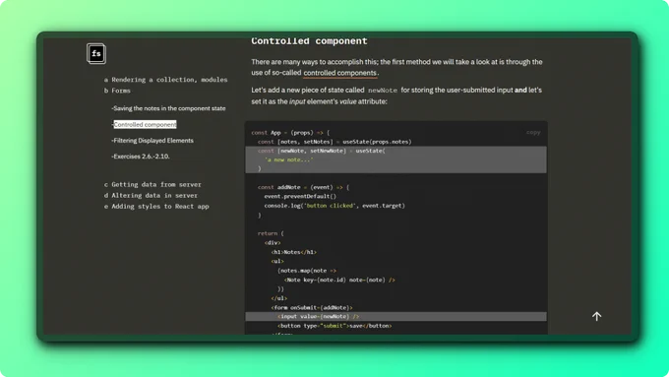Click the 'form onSubmit={addNote}' code line
The width and height of the screenshot is (669, 377).
312,307
